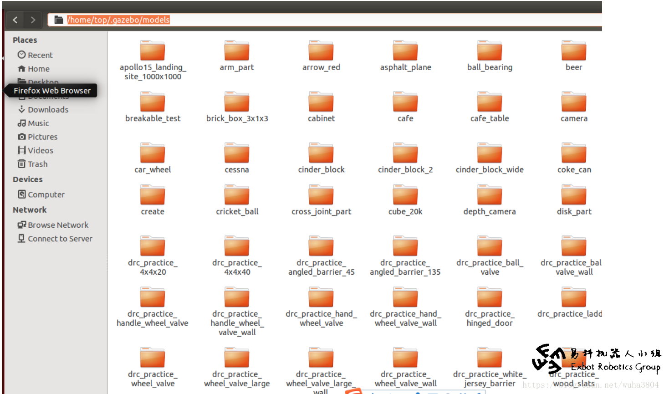The height and width of the screenshot is (394, 664).
Task: Click the drc_practice_angled_barrier_45 label
Action: coord(321,267)
